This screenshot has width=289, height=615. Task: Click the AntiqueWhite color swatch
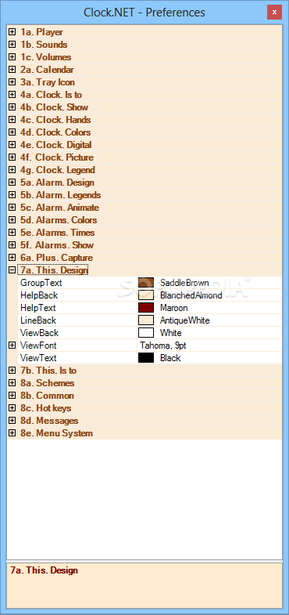coord(146,320)
